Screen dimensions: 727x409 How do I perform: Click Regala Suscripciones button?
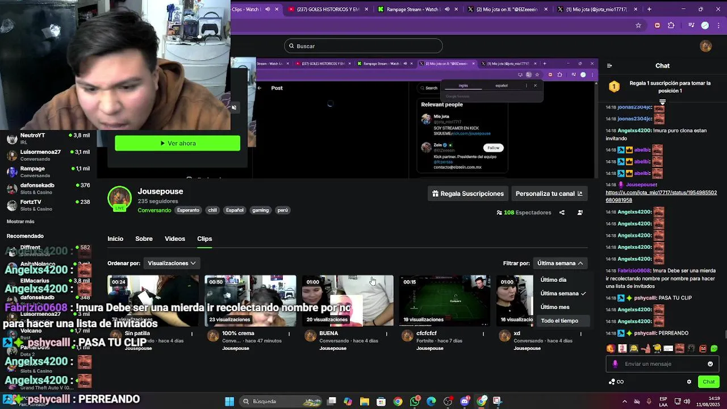pyautogui.click(x=468, y=194)
